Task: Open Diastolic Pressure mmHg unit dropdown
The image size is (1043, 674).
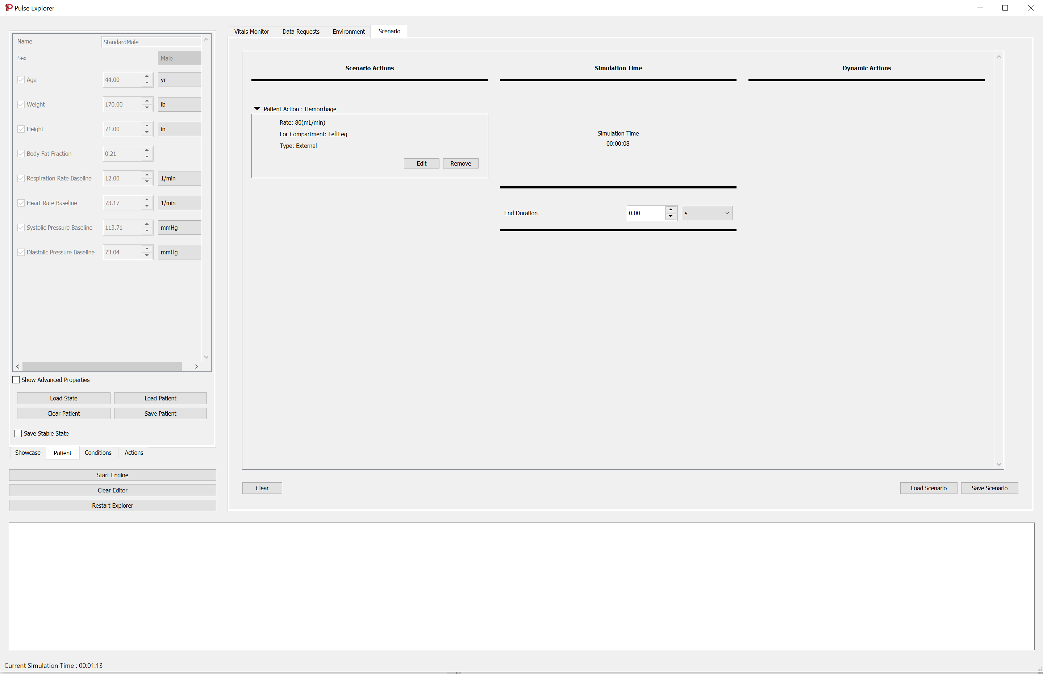Action: click(x=179, y=252)
